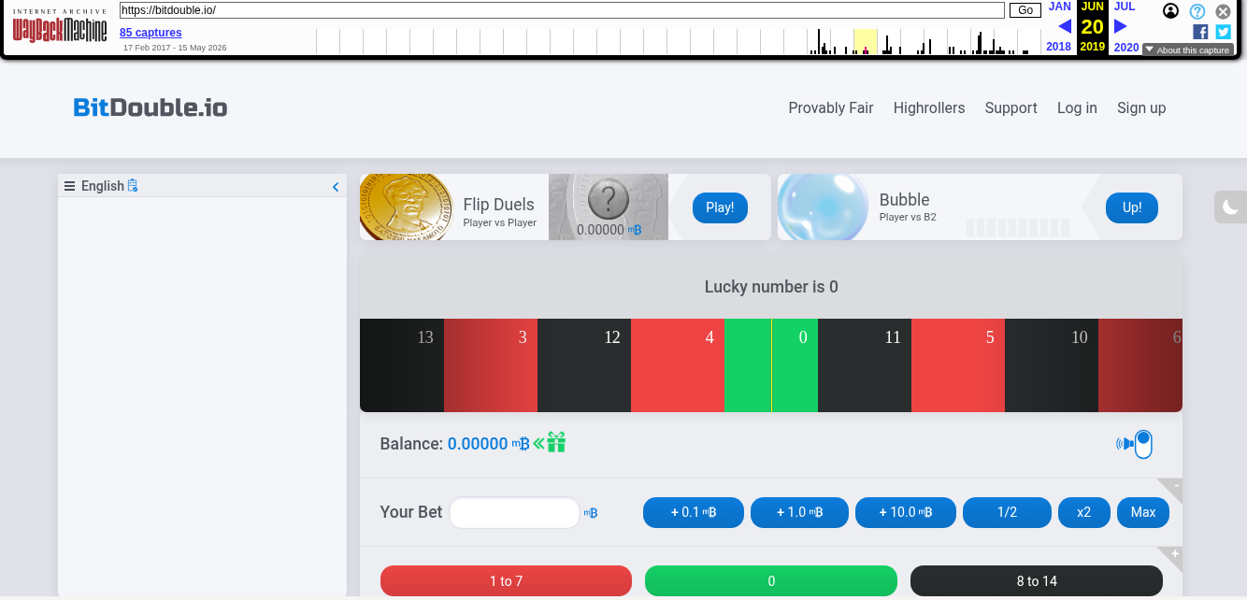
Task: Open the Support page
Action: [1011, 107]
